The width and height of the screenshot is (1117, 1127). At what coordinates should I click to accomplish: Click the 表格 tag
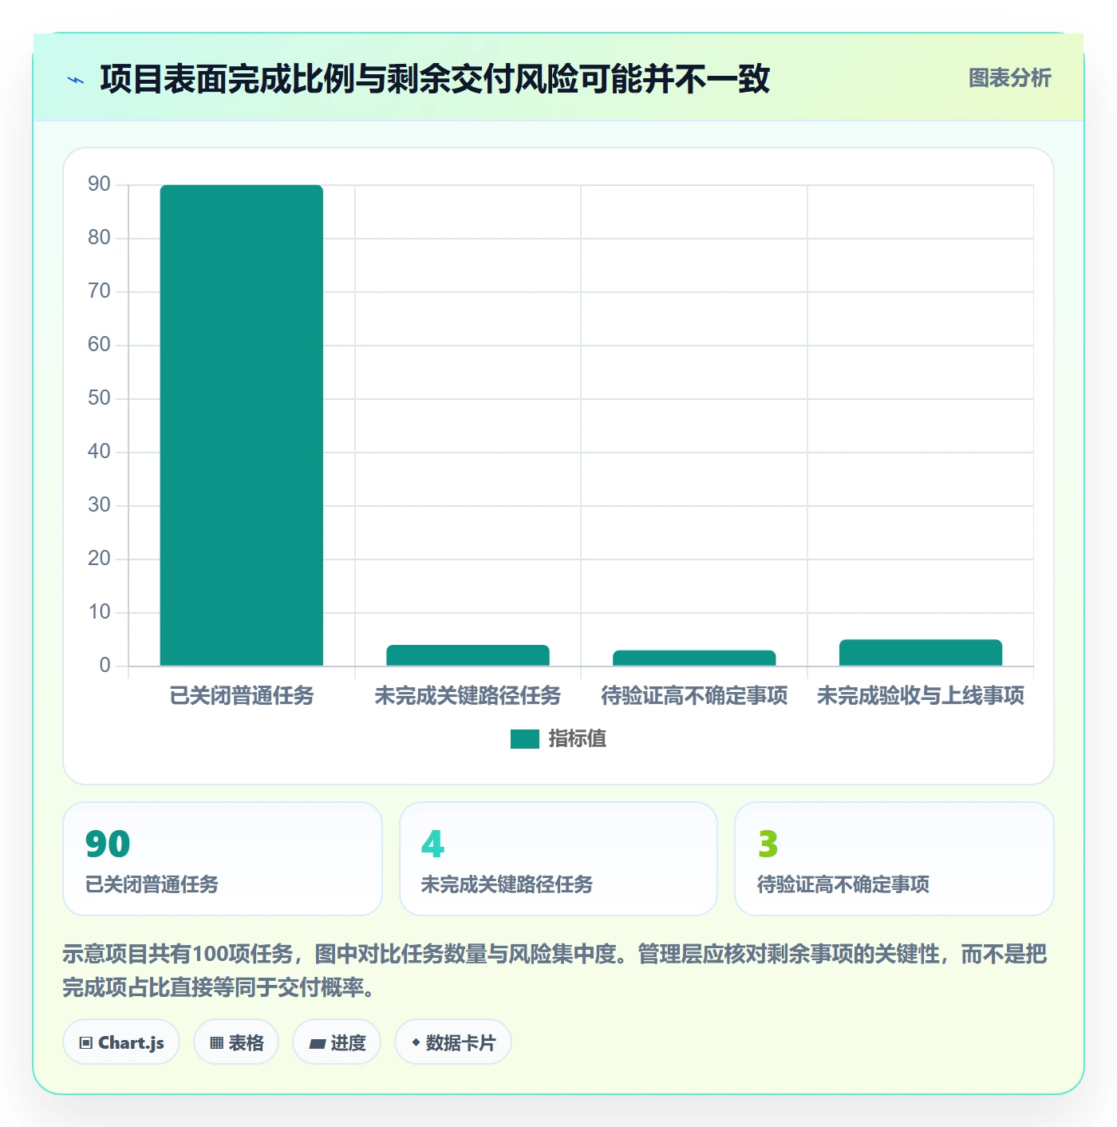(236, 1042)
